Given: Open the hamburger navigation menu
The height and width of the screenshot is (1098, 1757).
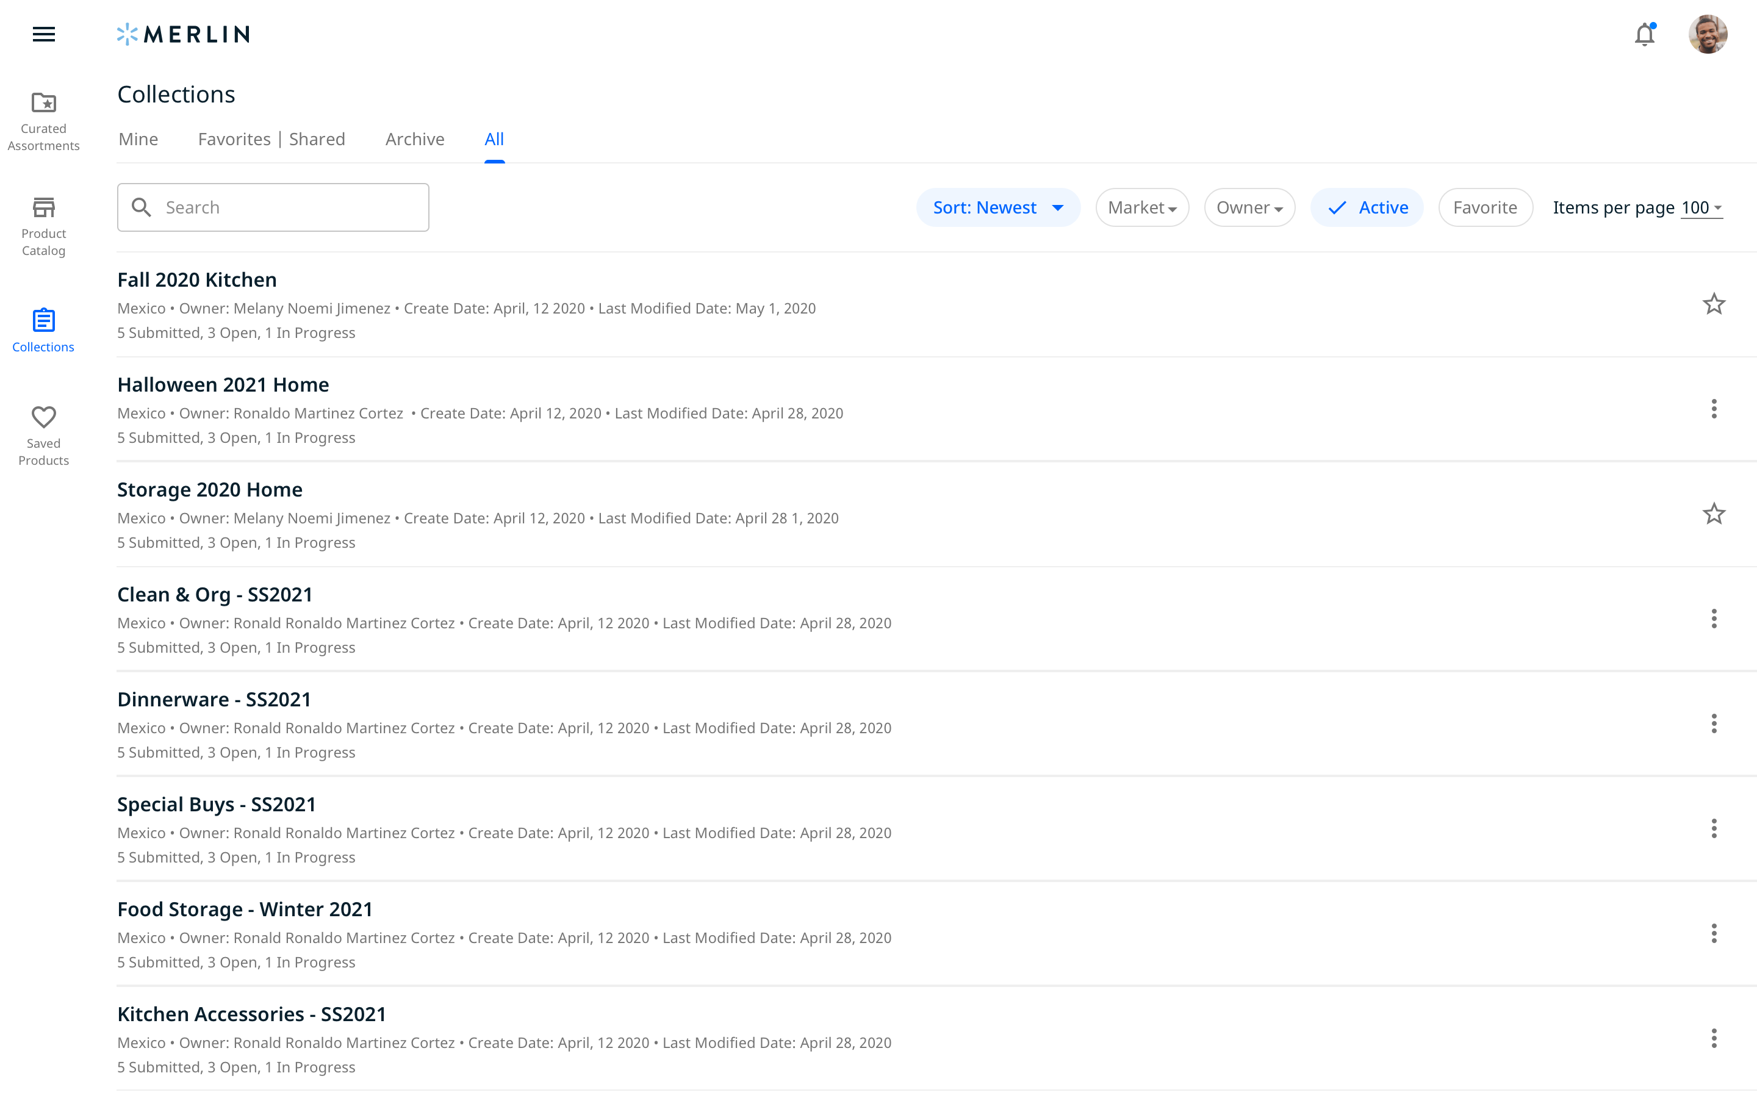Looking at the screenshot, I should (43, 34).
